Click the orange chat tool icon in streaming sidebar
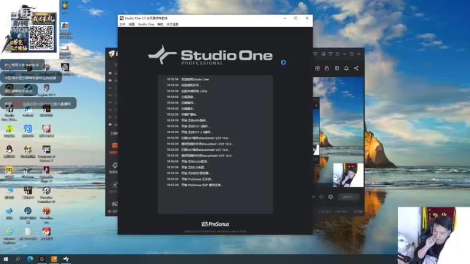470x264 pixels. [115, 145]
